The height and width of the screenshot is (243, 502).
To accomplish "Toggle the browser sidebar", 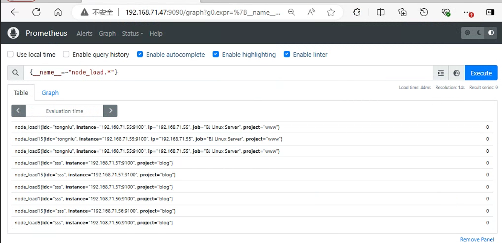I will [x=490, y=12].
